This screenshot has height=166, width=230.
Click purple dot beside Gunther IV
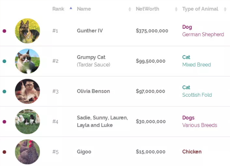click(4, 31)
